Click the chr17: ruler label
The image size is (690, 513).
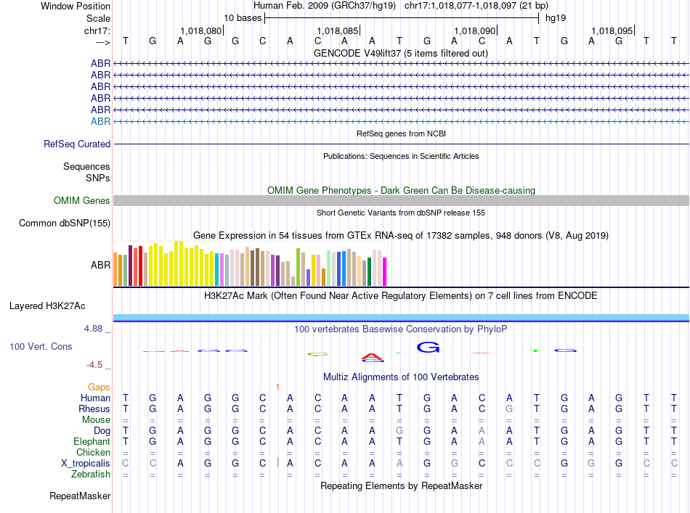pos(97,30)
